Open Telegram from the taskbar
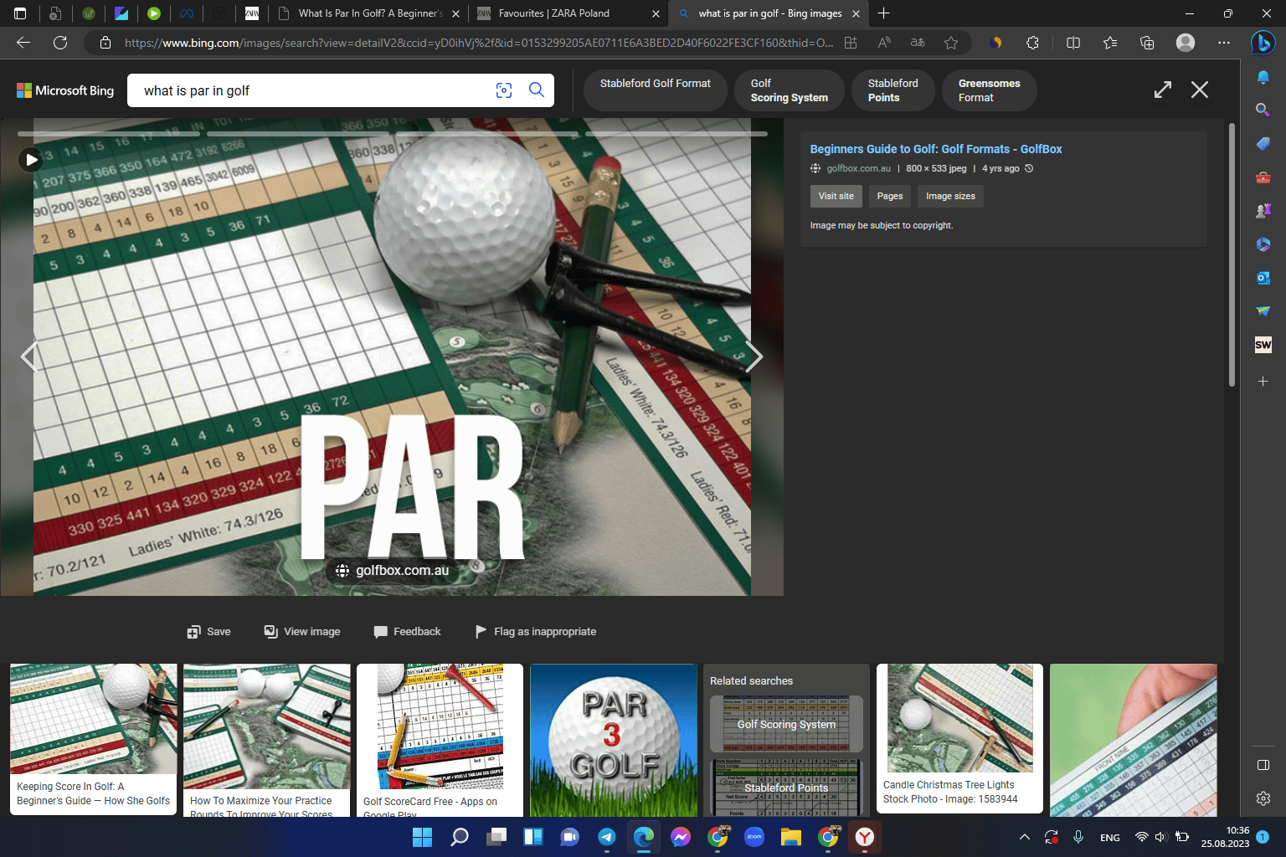This screenshot has height=857, width=1286. point(607,837)
